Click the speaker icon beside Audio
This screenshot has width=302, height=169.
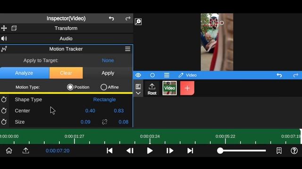pos(4,38)
